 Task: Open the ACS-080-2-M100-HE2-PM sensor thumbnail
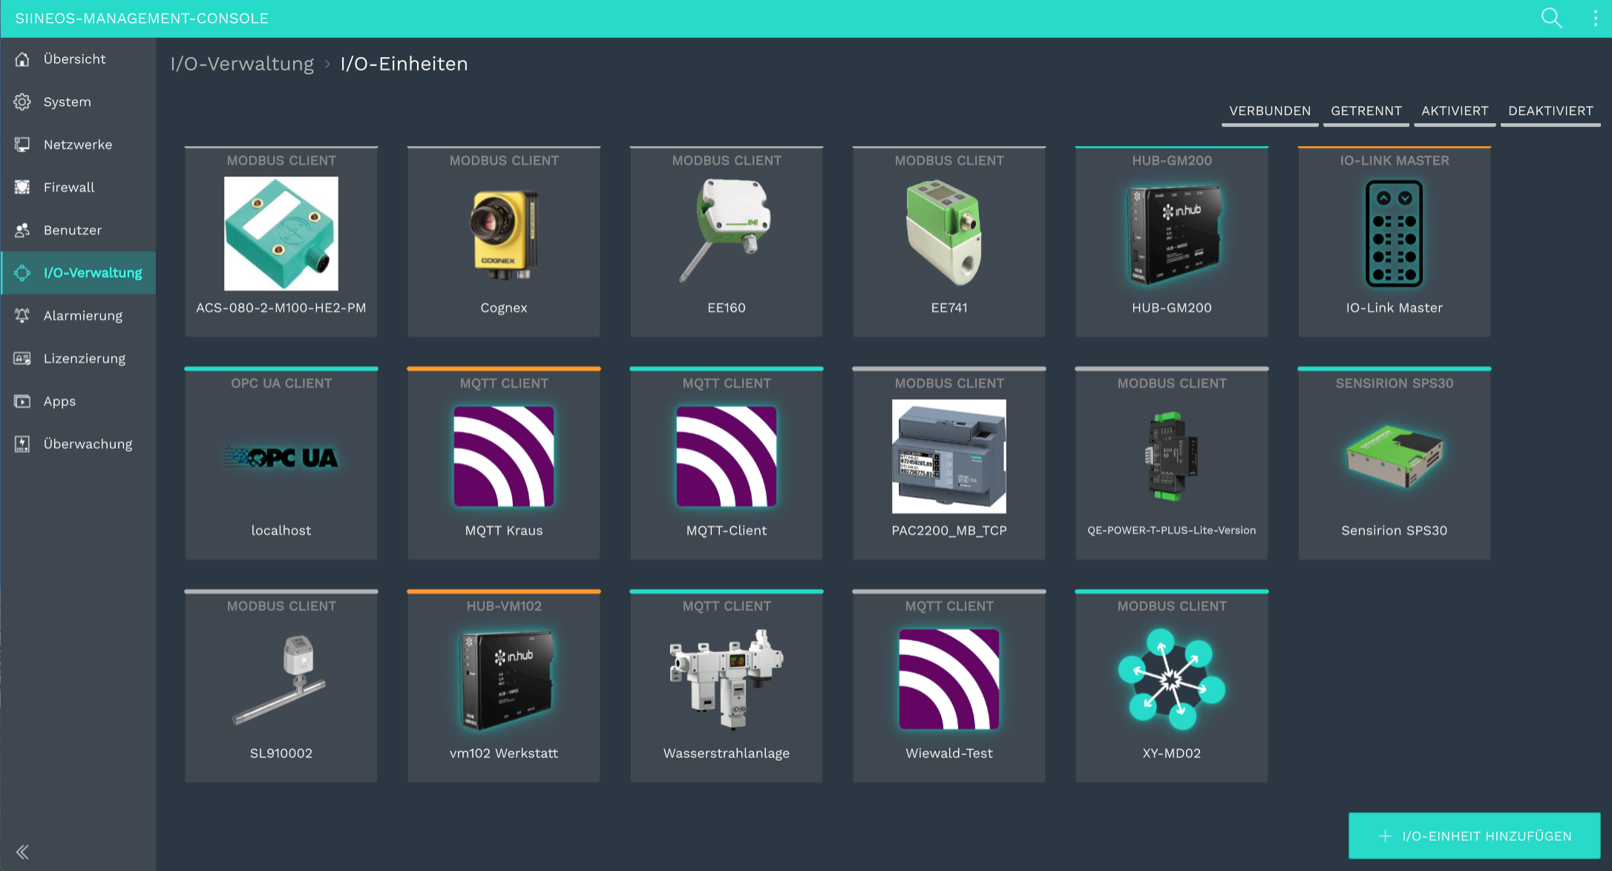281,234
